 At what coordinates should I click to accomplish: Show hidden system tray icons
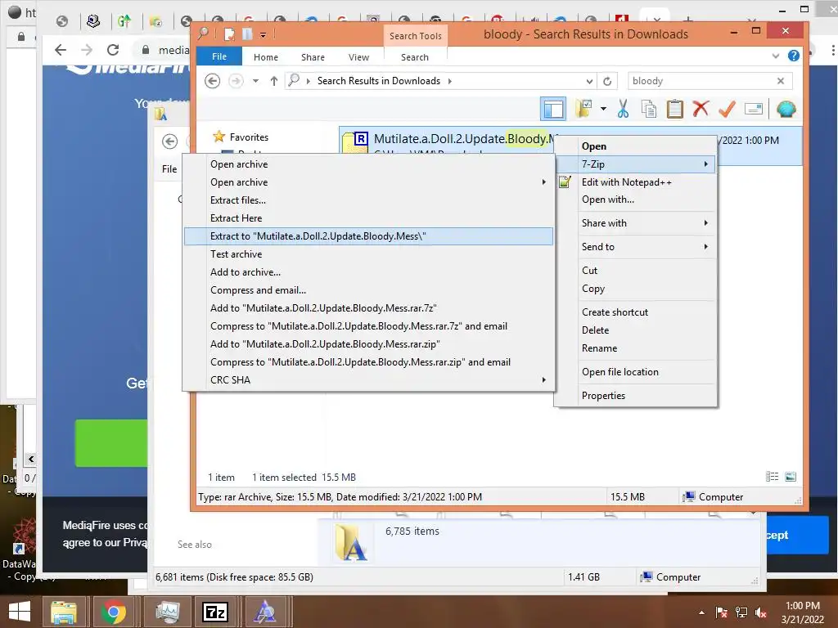(x=701, y=612)
